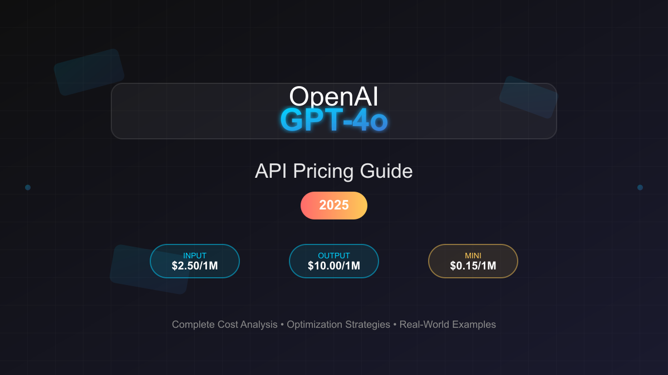
Task: Open the Complete Cost Analysis text
Action: click(x=224, y=324)
